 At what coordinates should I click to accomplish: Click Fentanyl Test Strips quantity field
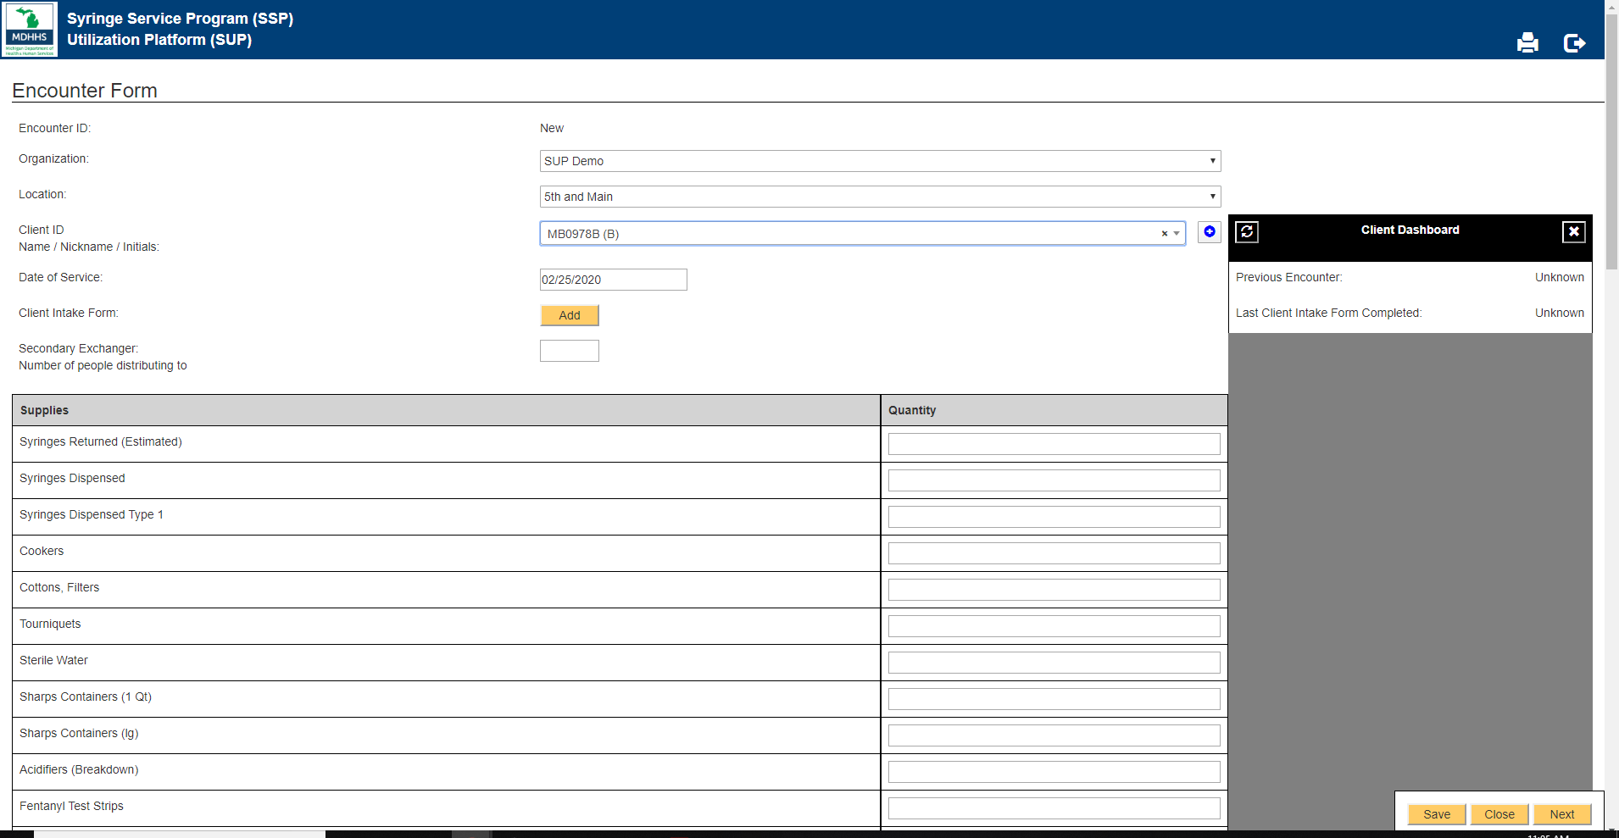(1053, 808)
